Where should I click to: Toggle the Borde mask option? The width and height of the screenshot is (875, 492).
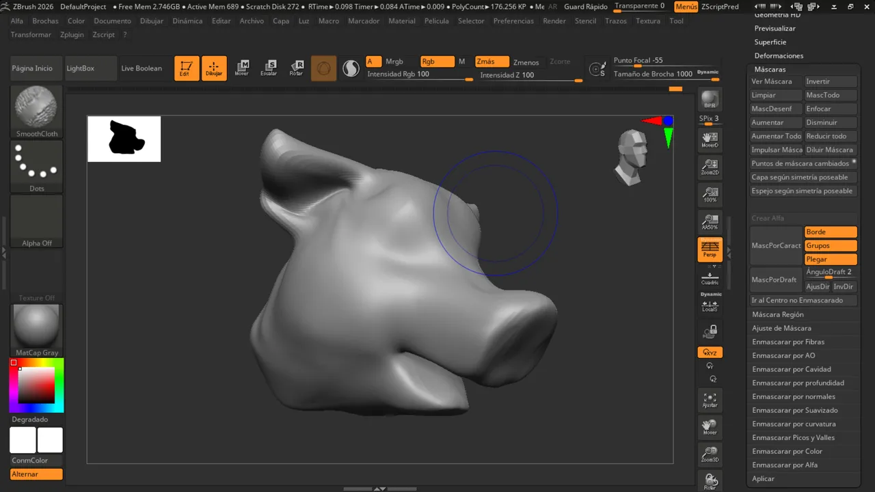coord(831,232)
